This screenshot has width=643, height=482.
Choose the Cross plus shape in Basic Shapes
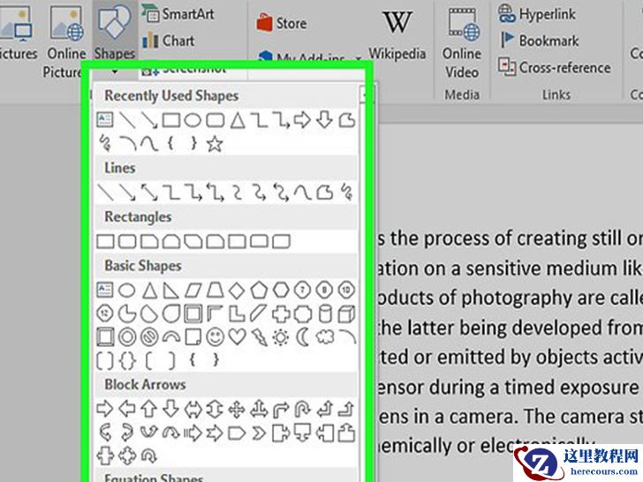[x=281, y=314]
